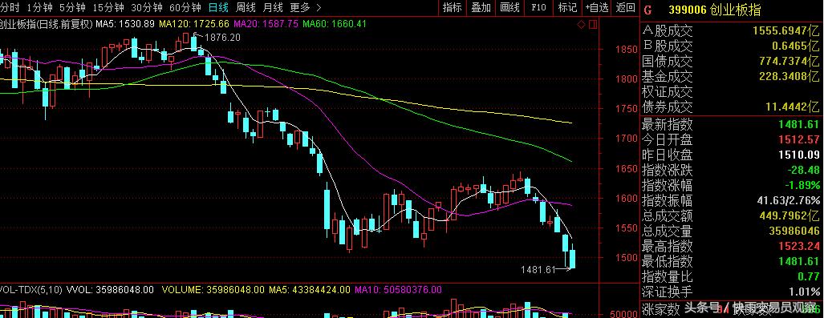The height and width of the screenshot is (318, 824).
Task: Click the 1876.20 high price marker
Action: click(x=222, y=38)
